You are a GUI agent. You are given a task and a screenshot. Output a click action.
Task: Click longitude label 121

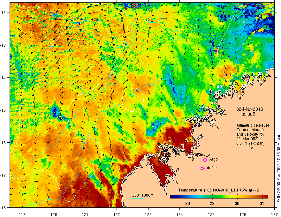pos(85,214)
